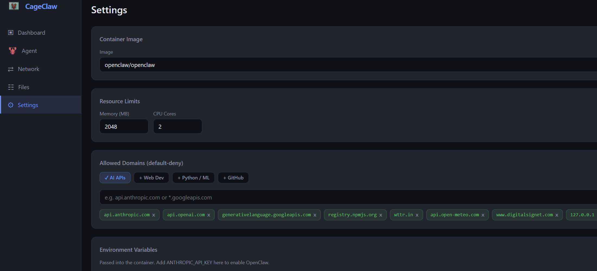Remove the generativelanguage.googleapis.com domain
The height and width of the screenshot is (271, 597).
(315, 215)
